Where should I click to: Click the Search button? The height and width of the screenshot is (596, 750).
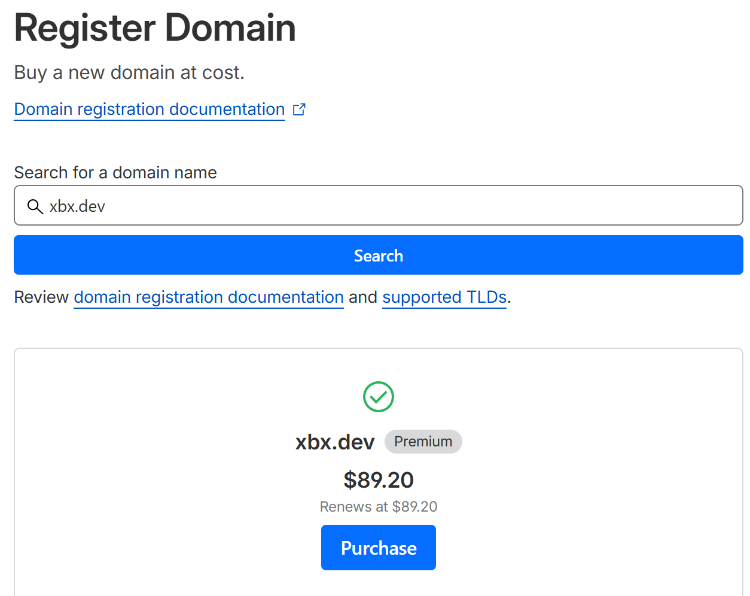(x=378, y=255)
